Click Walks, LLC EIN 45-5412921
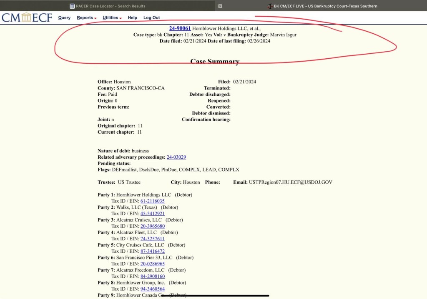The width and height of the screenshot is (427, 299). tap(152, 214)
